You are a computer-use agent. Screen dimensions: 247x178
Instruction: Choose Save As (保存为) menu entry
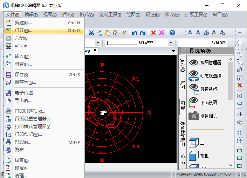(x=44, y=82)
